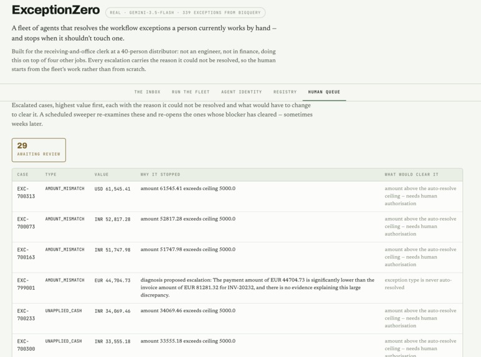The image size is (481, 357).
Task: Click the VALUE column header
Action: [101, 174]
